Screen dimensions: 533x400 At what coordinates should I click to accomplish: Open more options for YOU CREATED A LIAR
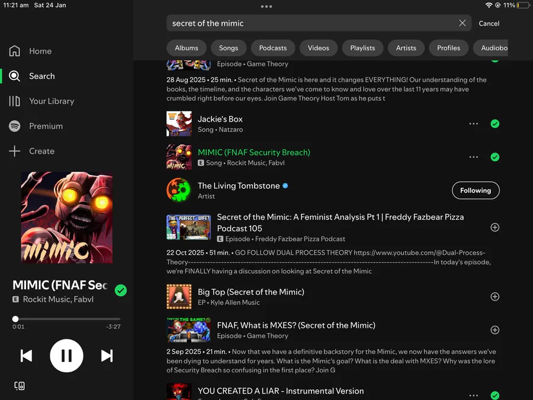pos(474,395)
